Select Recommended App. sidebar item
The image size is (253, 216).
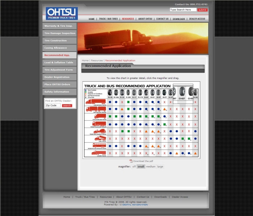pos(60,55)
